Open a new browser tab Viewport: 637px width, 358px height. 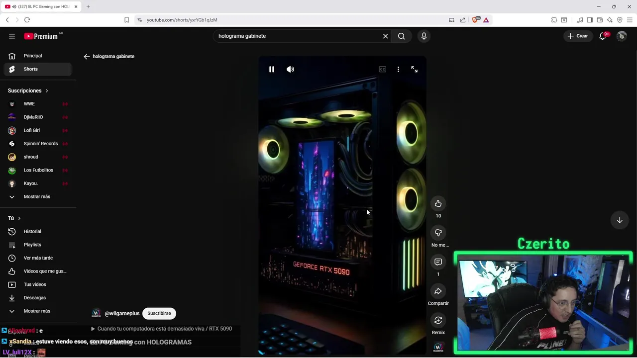click(x=88, y=6)
